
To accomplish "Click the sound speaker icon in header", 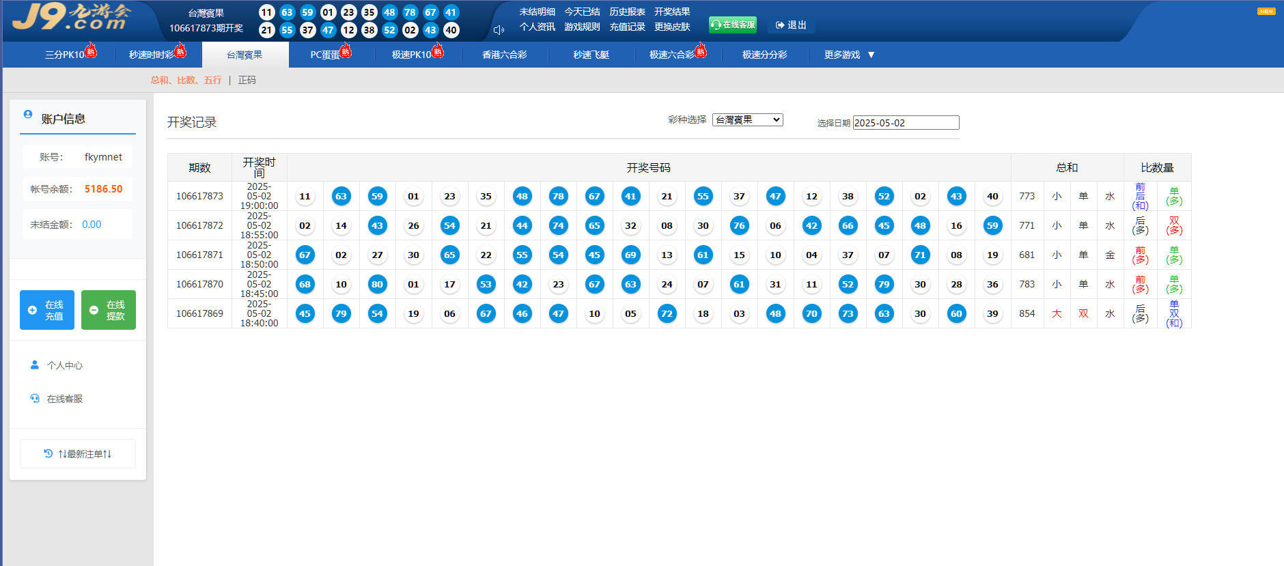I will 499,30.
